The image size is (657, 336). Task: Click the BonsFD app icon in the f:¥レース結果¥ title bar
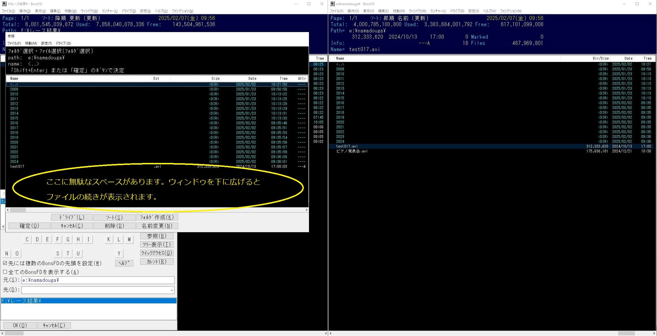click(4, 4)
